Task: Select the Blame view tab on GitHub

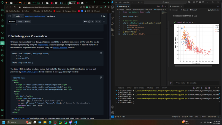Action: pyautogui.click(x=27, y=22)
